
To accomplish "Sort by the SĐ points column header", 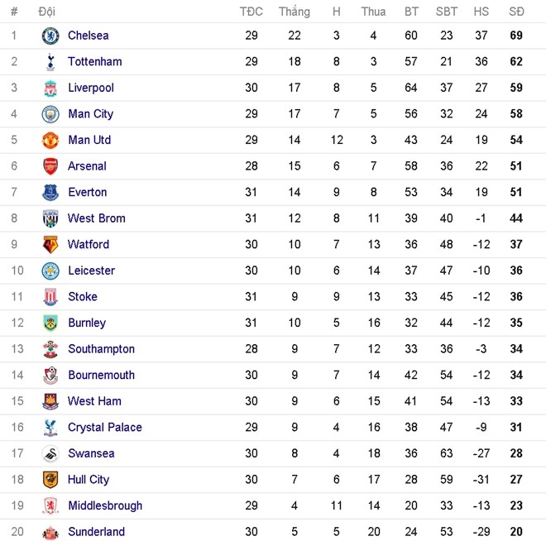I will (x=516, y=12).
